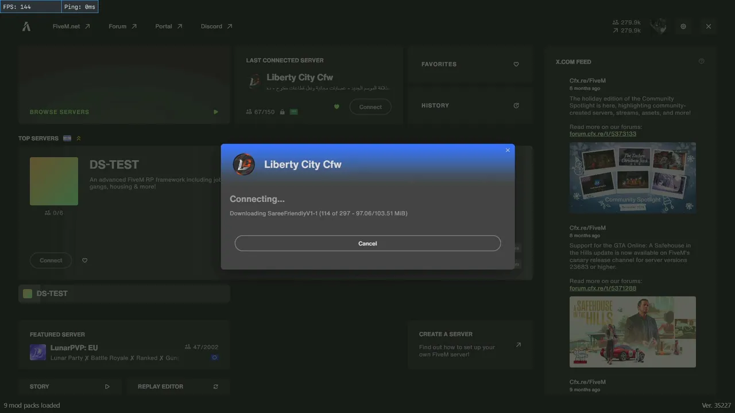Image resolution: width=735 pixels, height=413 pixels.
Task: Toggle favorite heart for last connected Liberty City Cfw
Action: tap(336, 107)
